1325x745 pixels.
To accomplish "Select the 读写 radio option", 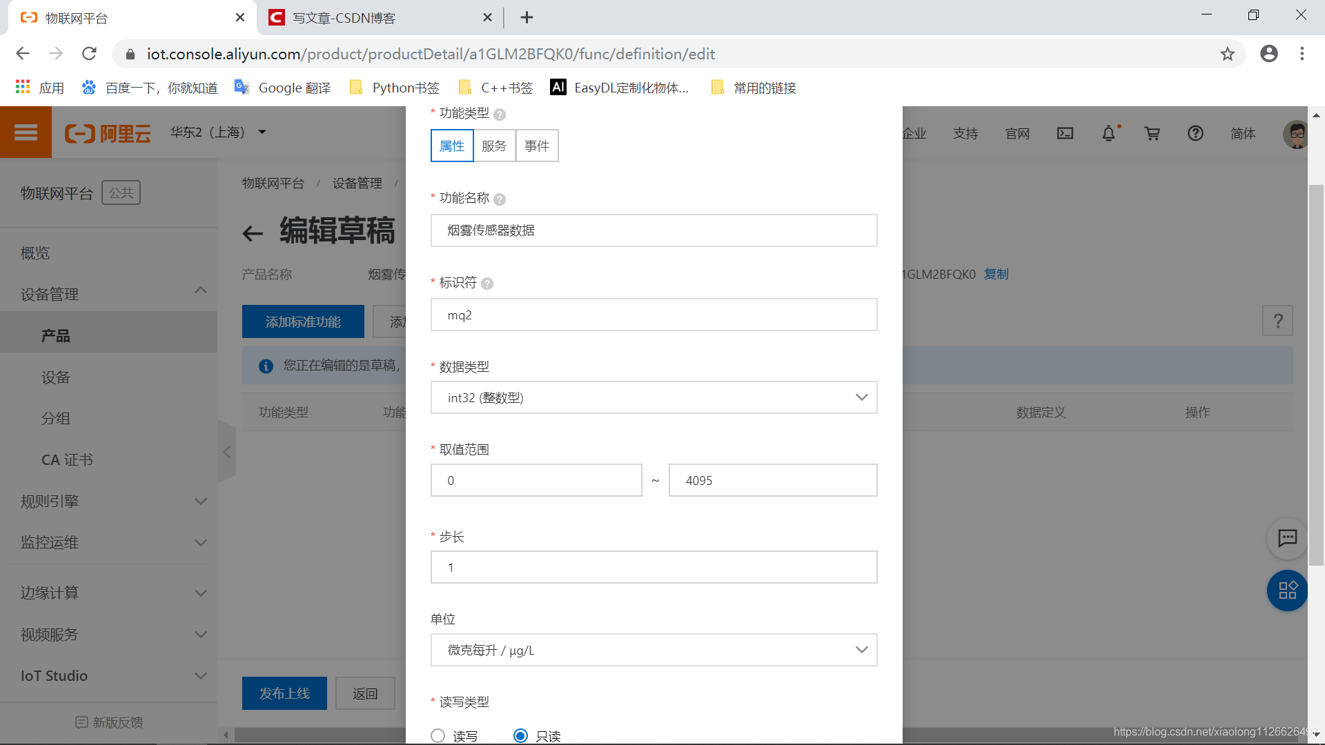I will coord(438,736).
